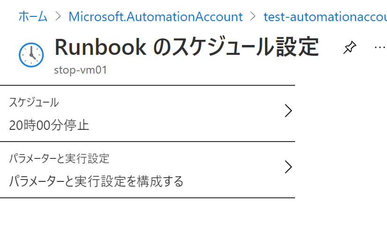Click the blue clock schedule icon
The width and height of the screenshot is (387, 225).
(31, 55)
